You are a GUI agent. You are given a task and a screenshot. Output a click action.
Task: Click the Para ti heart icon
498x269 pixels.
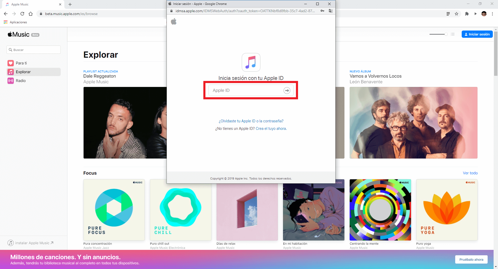coord(11,63)
